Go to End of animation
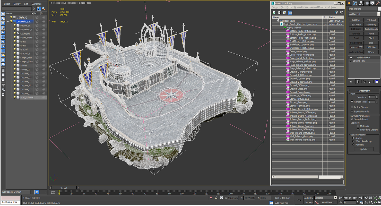Image resolution: width=381 pixels, height=206 pixels. tap(360, 198)
